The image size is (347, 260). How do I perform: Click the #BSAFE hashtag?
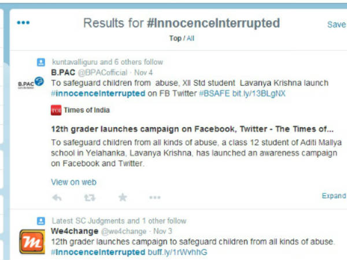click(215, 93)
